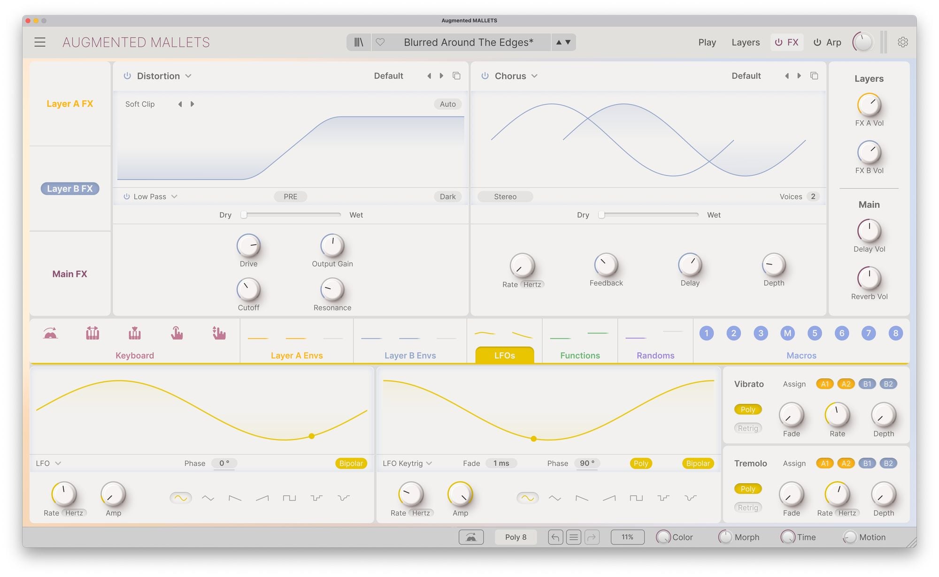Viewport: 939px width, 577px height.
Task: Select the sine LFO waveform for the first LFO
Action: coord(181,498)
